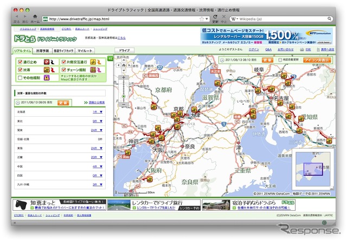This screenshot has width=347, height=241.
Task: Focus the Wikipedia (ja) search field
Action: (282, 19)
